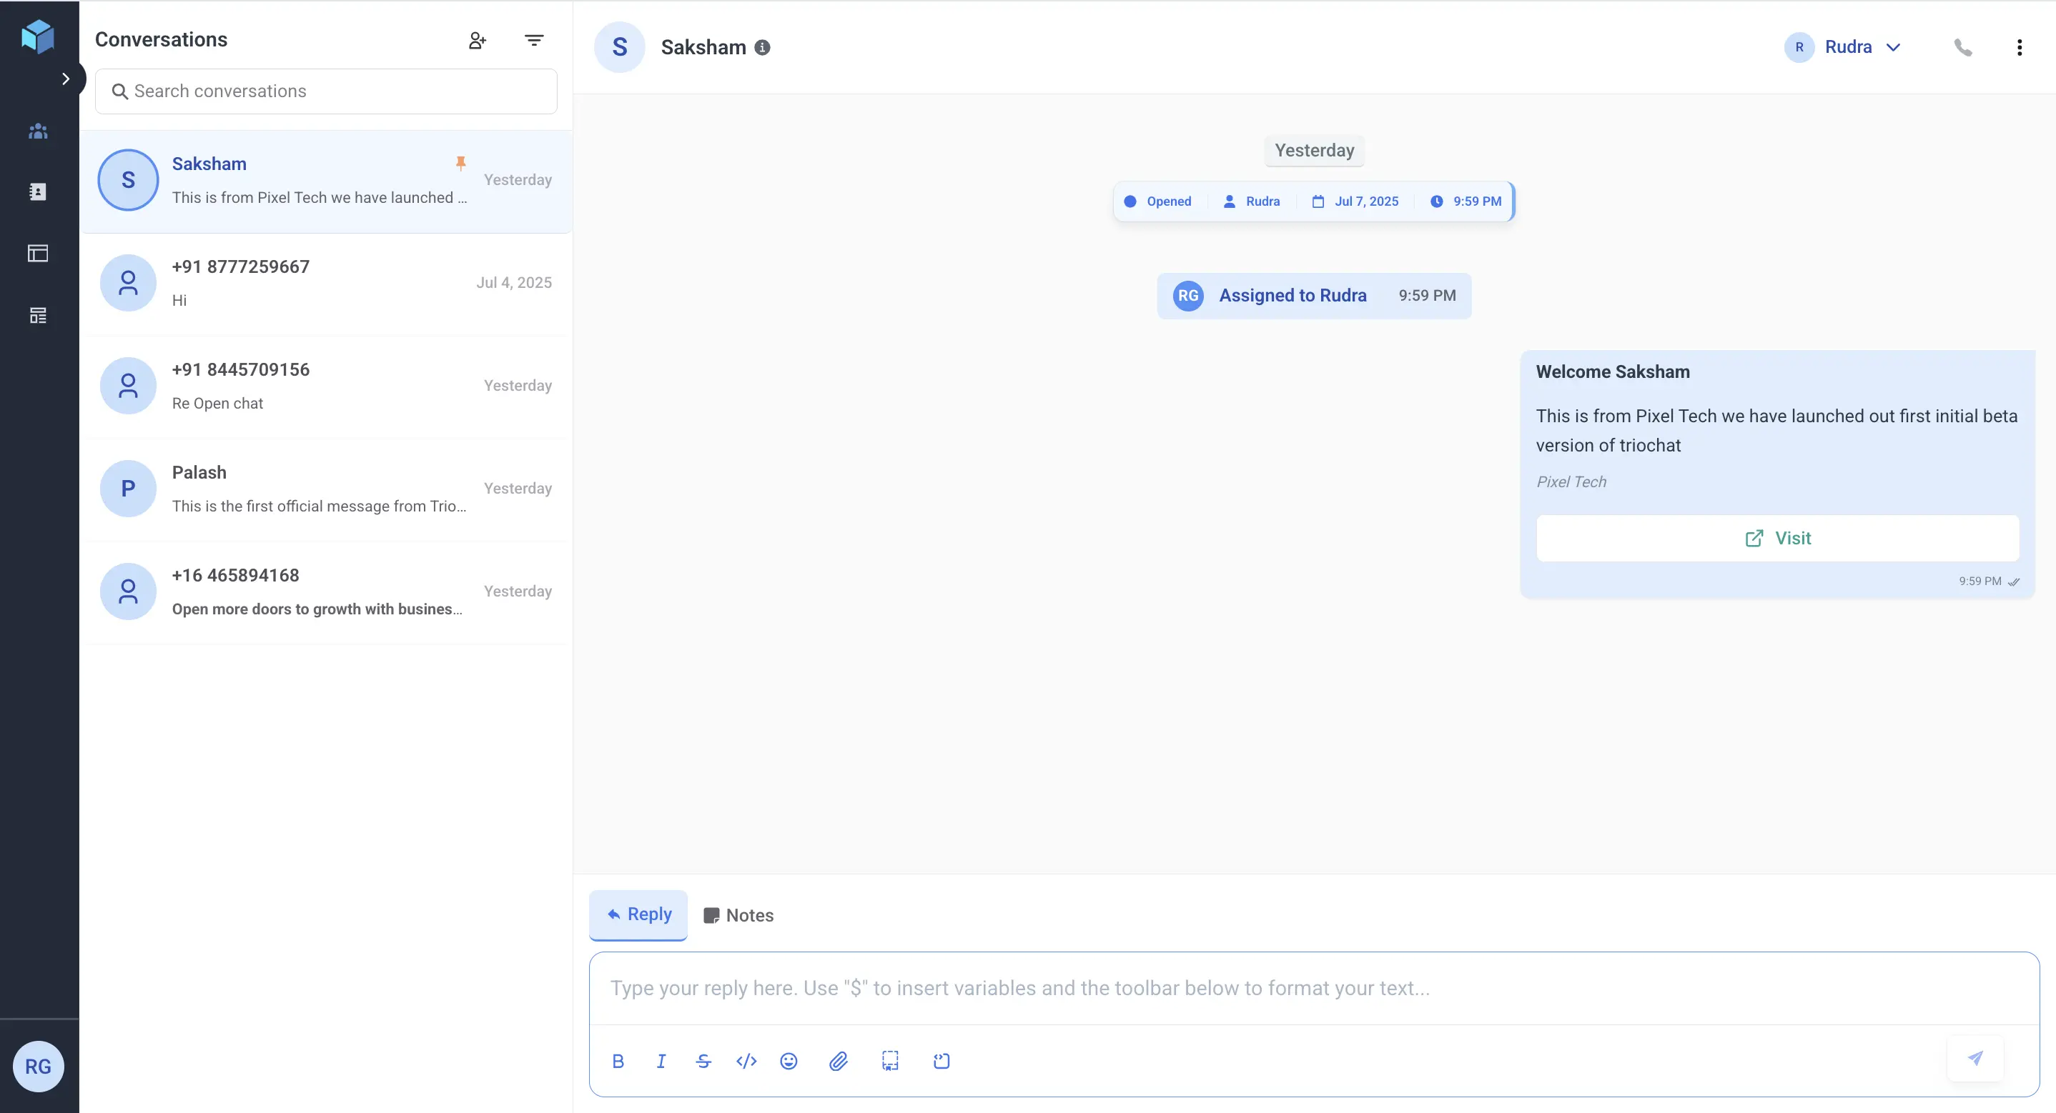View Saksham contact info via info icon
Screen dimensions: 2056x1113
pos(763,47)
